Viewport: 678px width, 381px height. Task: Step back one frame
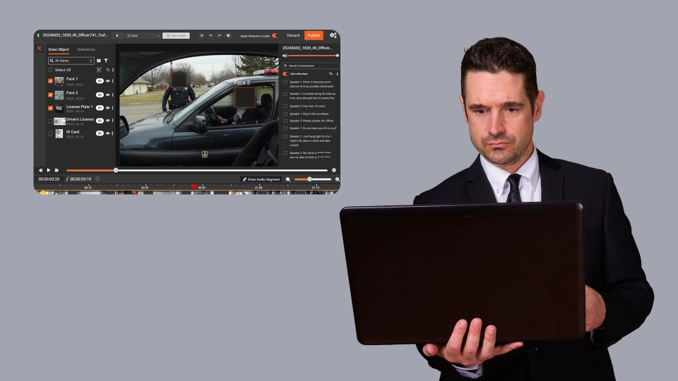(41, 170)
